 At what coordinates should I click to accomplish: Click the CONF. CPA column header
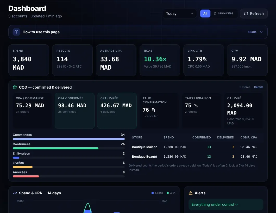pos(249,137)
